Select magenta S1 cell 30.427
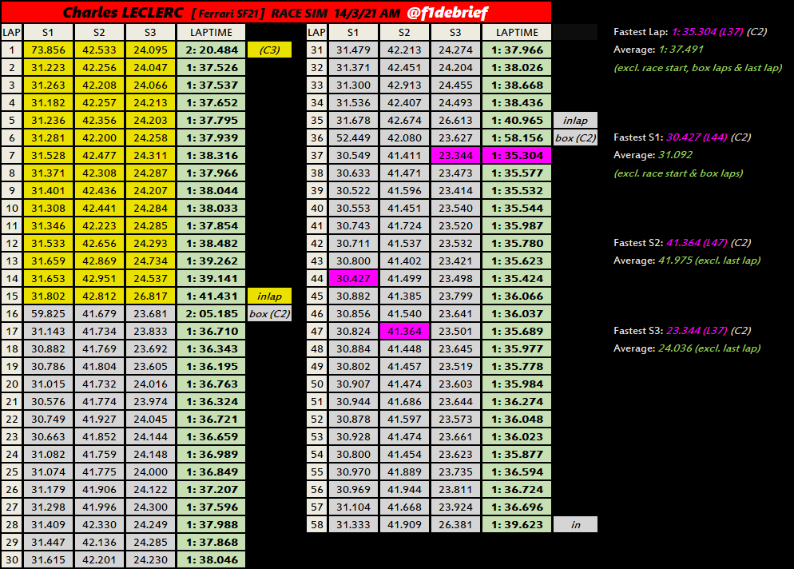The width and height of the screenshot is (794, 569). tap(353, 278)
